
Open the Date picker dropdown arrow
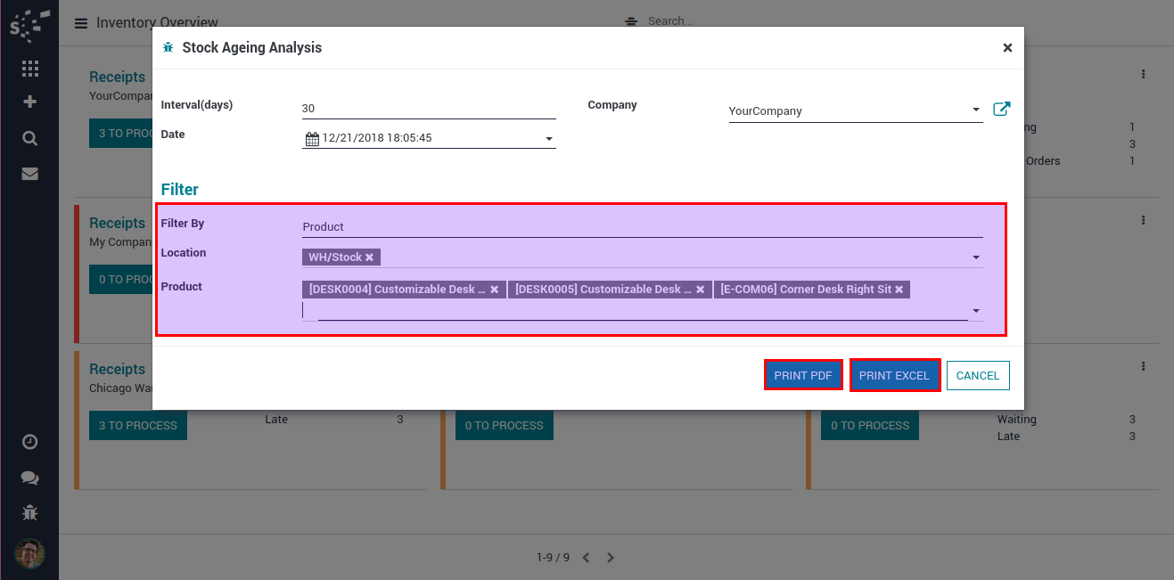tap(548, 139)
